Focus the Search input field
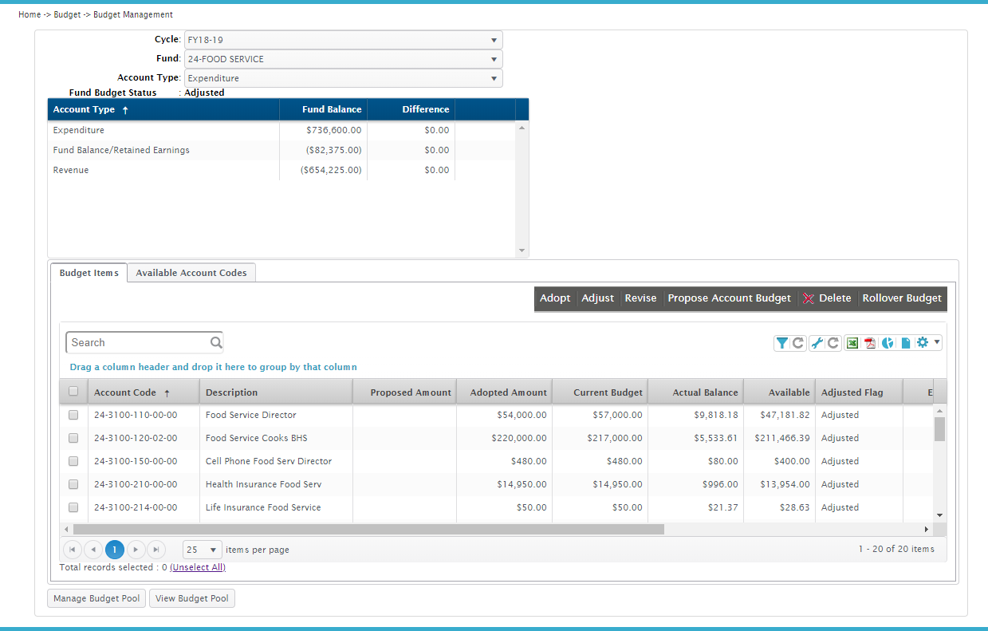 [137, 343]
